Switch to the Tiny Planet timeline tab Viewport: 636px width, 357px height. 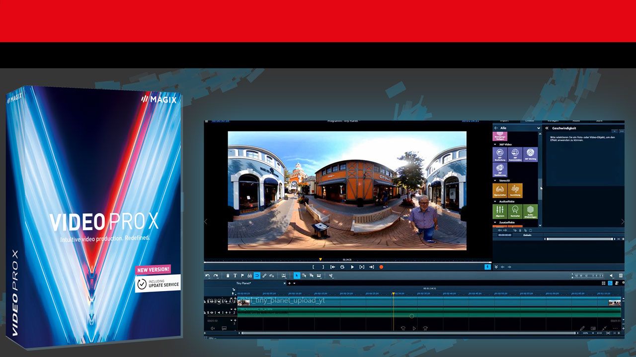coord(243,283)
